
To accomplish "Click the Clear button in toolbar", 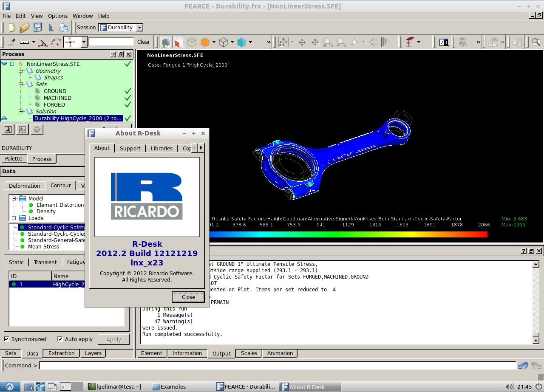I will click(x=143, y=42).
